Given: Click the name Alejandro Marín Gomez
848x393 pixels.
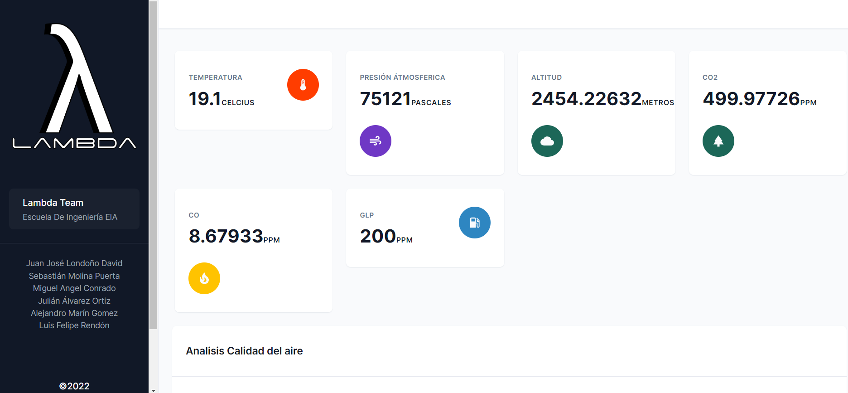Looking at the screenshot, I should point(74,313).
